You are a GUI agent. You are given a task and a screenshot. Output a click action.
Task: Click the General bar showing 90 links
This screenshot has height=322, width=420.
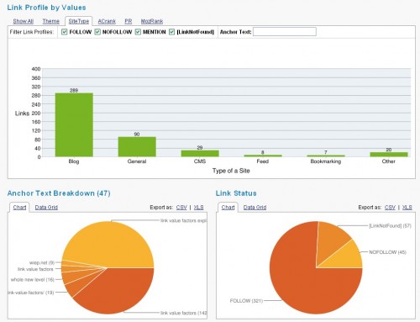tap(137, 147)
